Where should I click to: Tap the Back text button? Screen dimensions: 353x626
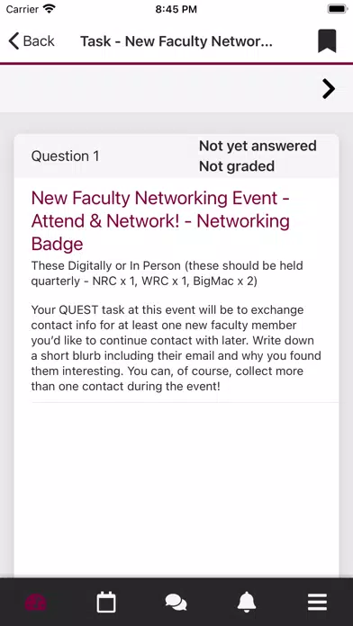(39, 41)
